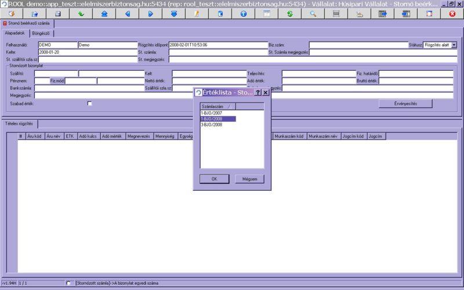Click the blue info circle toolbar icon
This screenshot has height=290, width=464.
point(243,13)
